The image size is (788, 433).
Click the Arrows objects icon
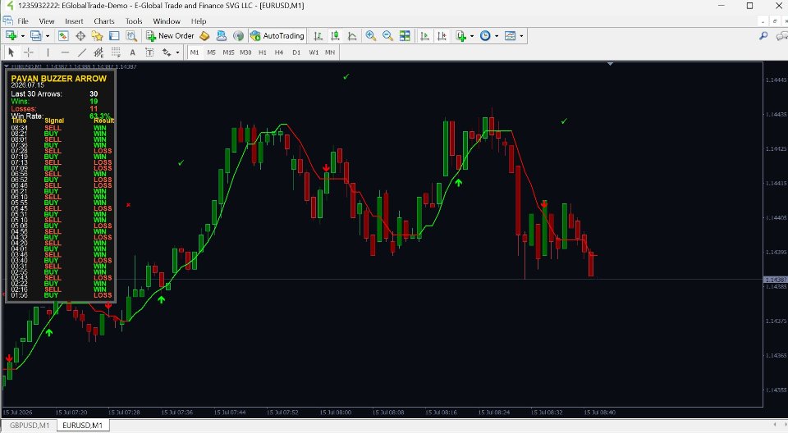[167, 52]
